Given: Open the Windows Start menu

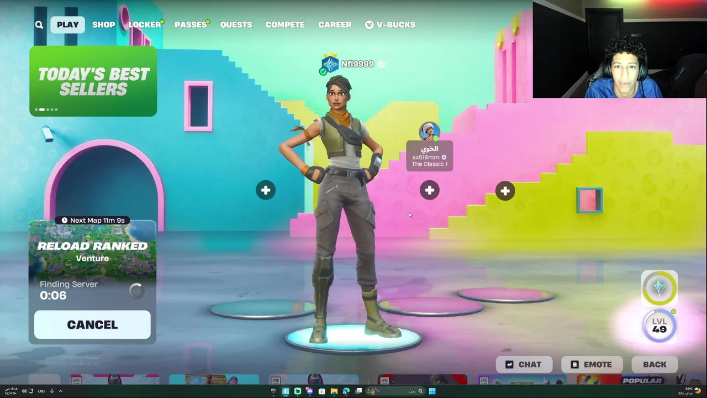Looking at the screenshot, I should [432, 391].
